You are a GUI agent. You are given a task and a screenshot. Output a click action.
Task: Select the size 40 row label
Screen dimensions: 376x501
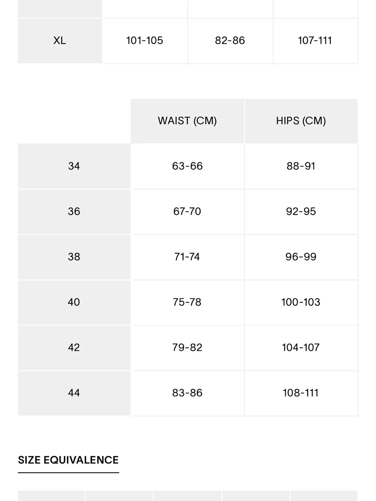click(74, 303)
